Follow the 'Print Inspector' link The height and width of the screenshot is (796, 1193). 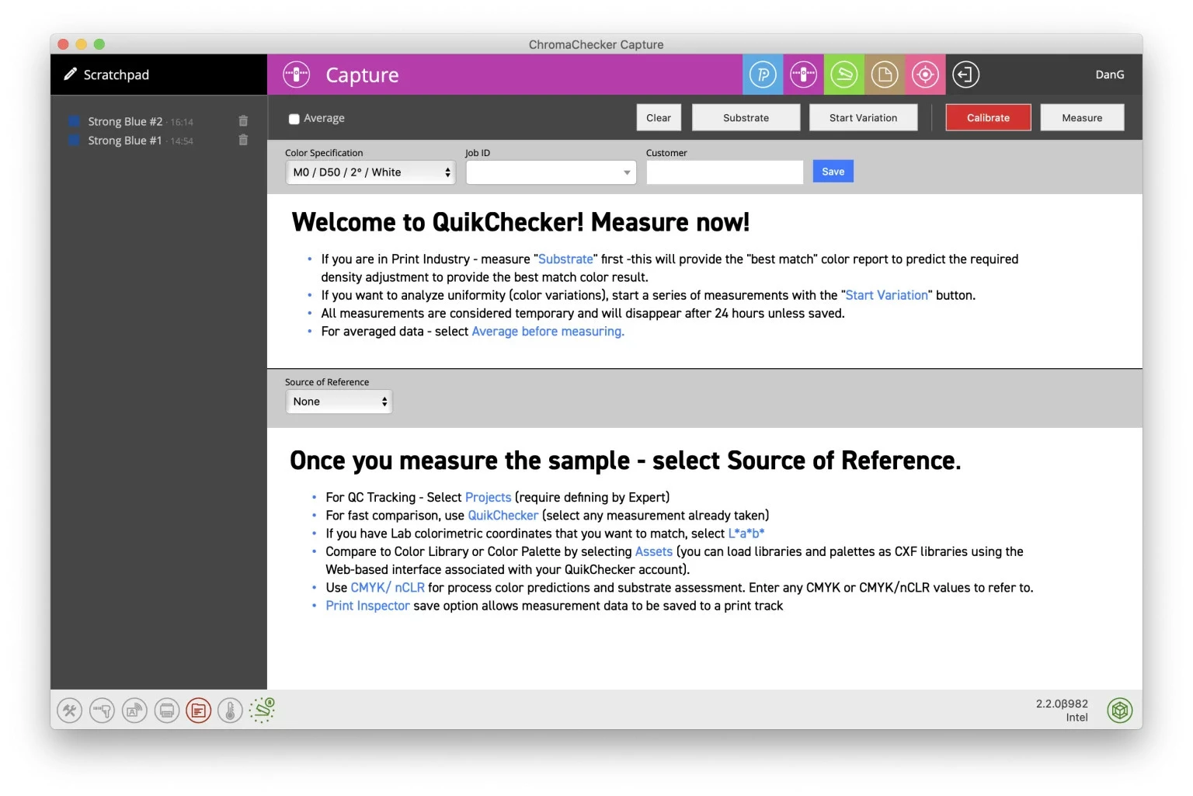[367, 606]
